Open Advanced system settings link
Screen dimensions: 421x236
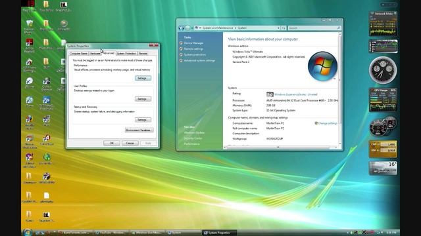pyautogui.click(x=199, y=60)
